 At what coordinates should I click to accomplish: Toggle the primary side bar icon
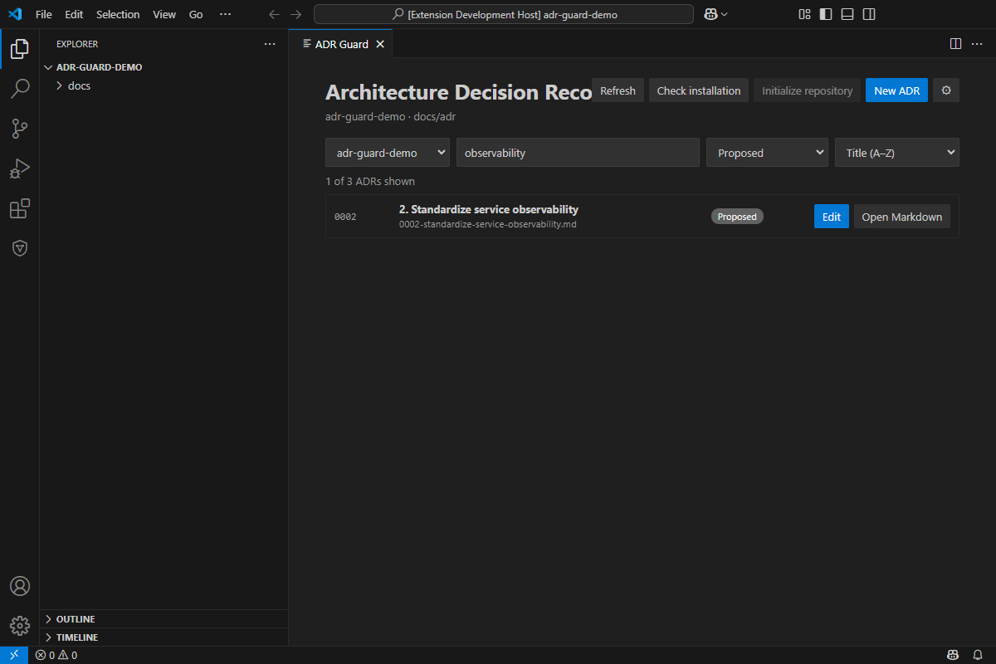tap(826, 14)
